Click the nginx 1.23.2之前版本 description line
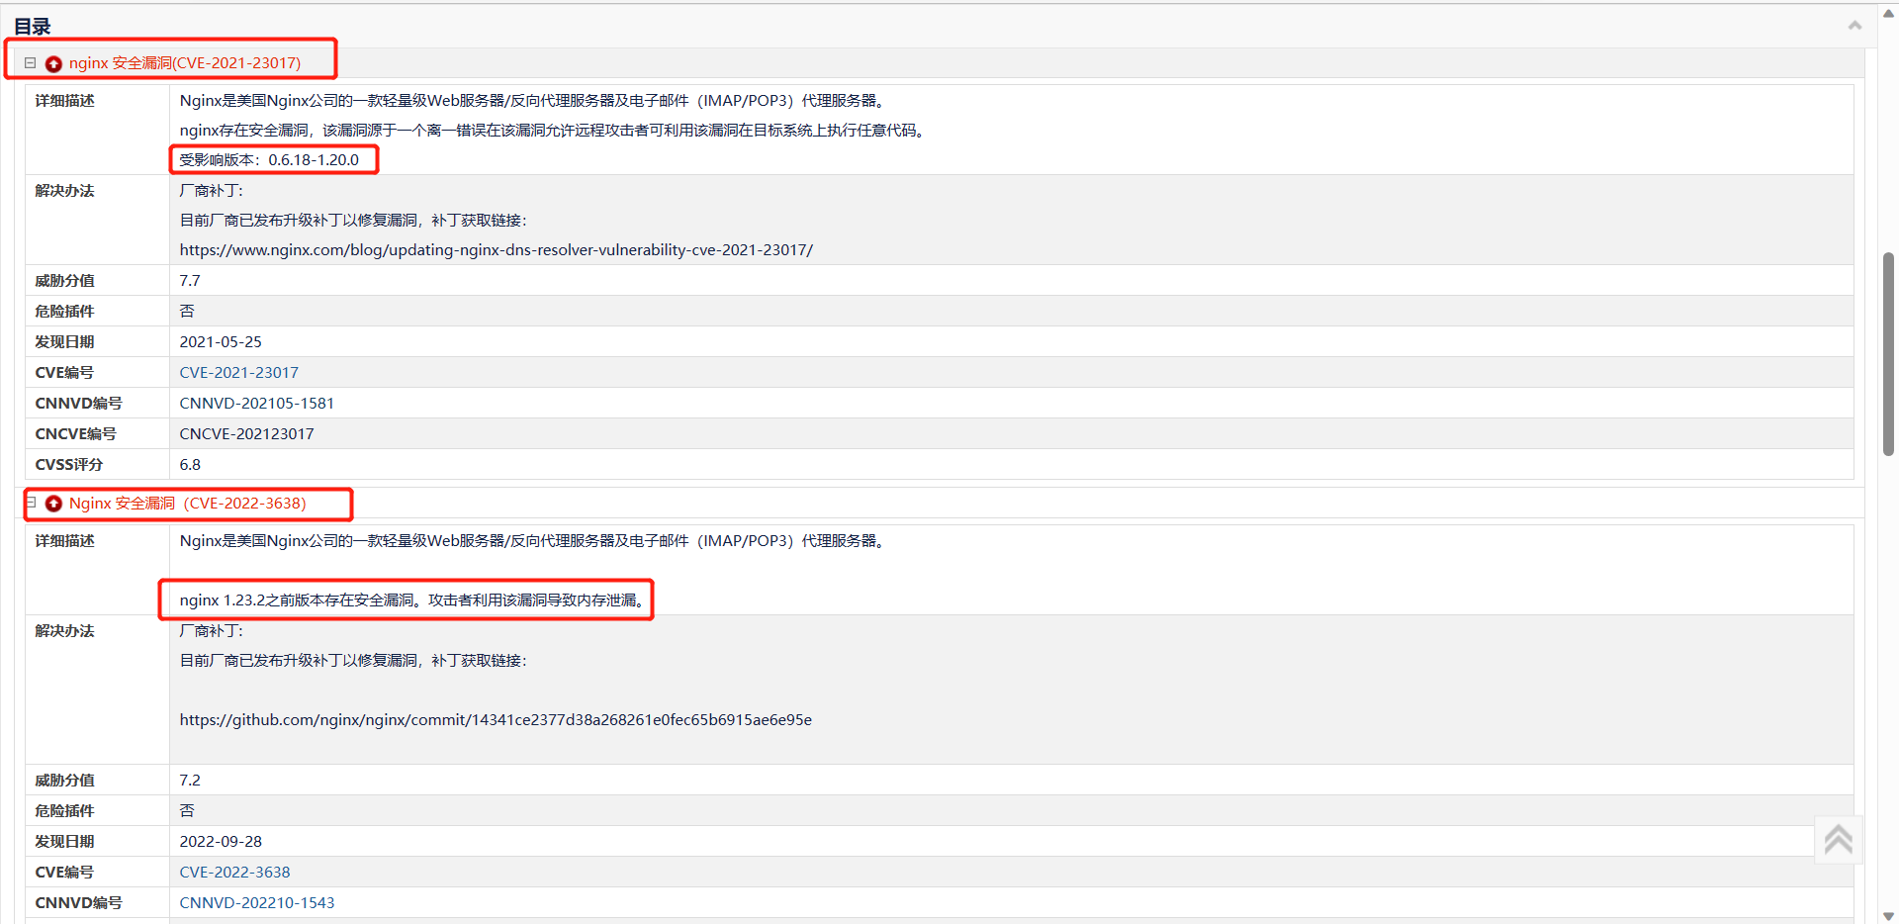This screenshot has height=924, width=1899. pos(414,601)
